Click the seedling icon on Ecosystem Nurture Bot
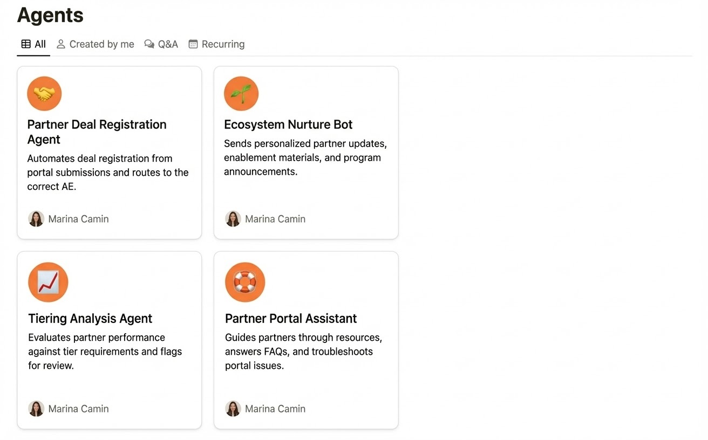Viewport: 708px width, 440px height. point(241,93)
